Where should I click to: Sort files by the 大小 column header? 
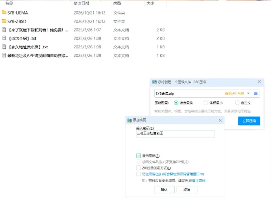pyautogui.click(x=150, y=3)
